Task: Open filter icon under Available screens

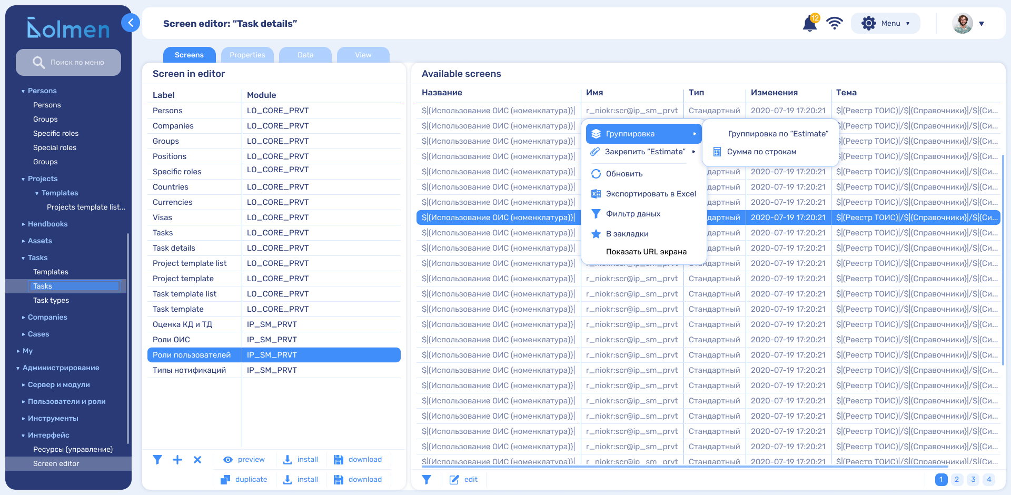Action: [427, 480]
